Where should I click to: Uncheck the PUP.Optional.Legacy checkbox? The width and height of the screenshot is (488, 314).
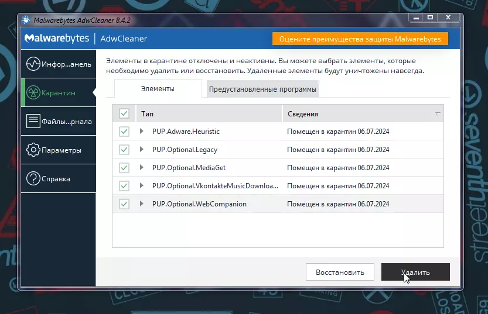click(x=124, y=149)
